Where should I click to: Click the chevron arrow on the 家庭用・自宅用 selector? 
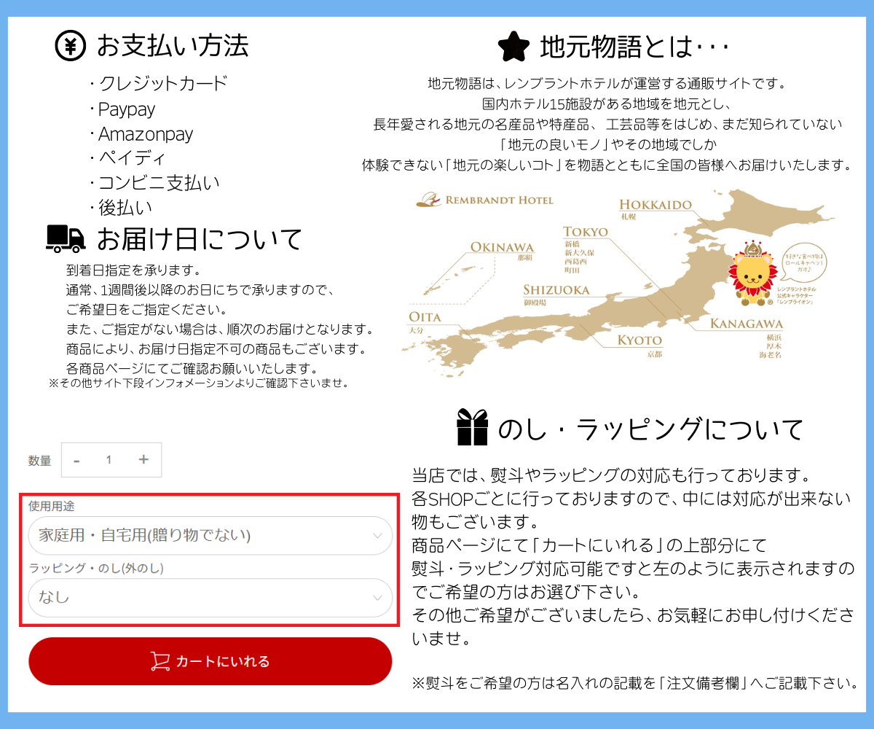[377, 536]
